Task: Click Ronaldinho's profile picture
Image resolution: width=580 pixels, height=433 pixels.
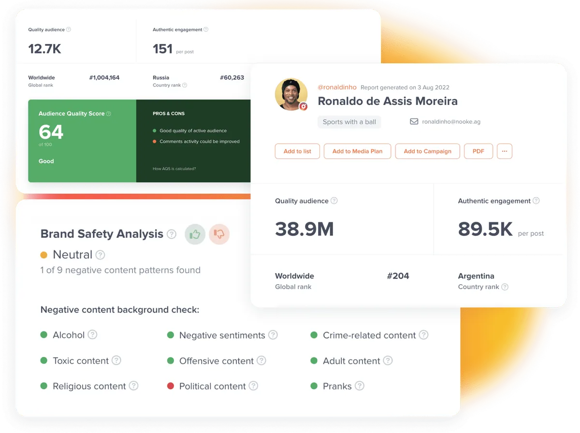Action: tap(291, 94)
